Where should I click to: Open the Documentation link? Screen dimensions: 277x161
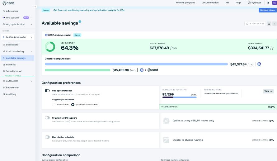click(210, 3)
